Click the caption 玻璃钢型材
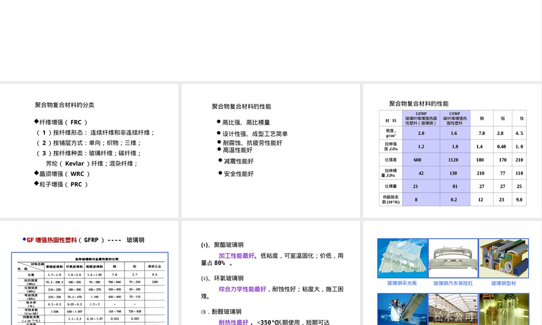542x325 pixels. pyautogui.click(x=504, y=283)
